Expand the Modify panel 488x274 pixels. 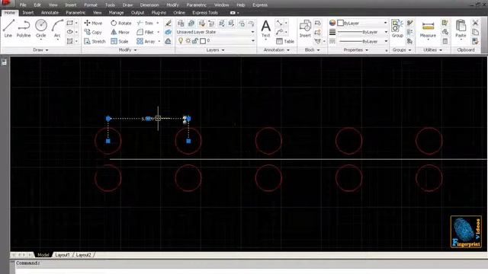[127, 49]
